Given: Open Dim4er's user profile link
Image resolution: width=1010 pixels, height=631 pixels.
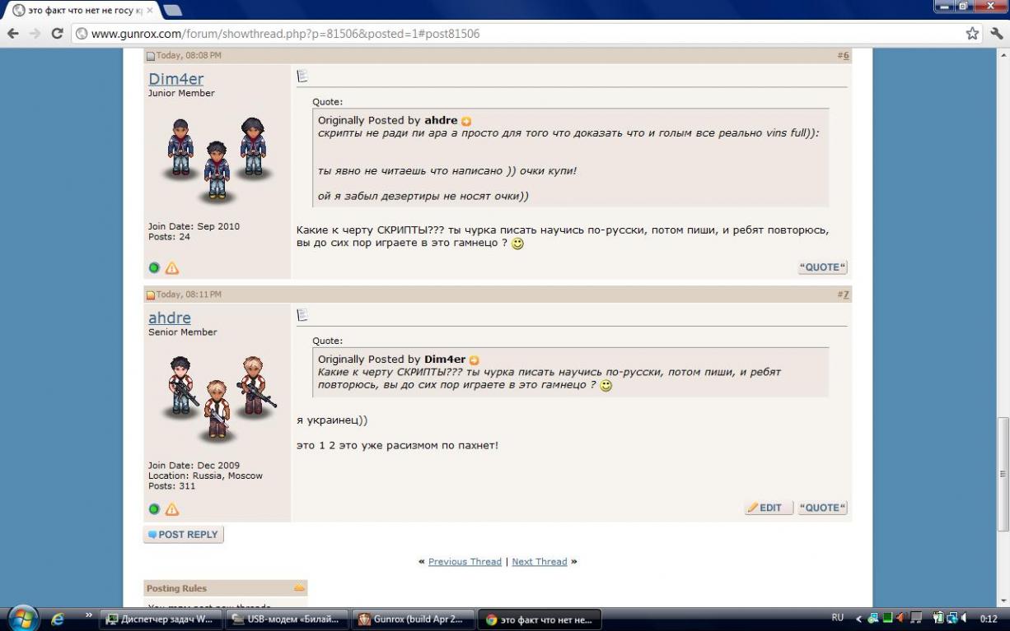Looking at the screenshot, I should tap(175, 79).
